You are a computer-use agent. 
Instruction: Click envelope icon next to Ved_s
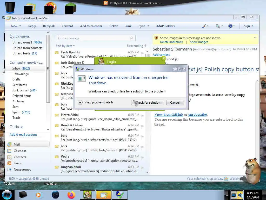tap(57, 157)
